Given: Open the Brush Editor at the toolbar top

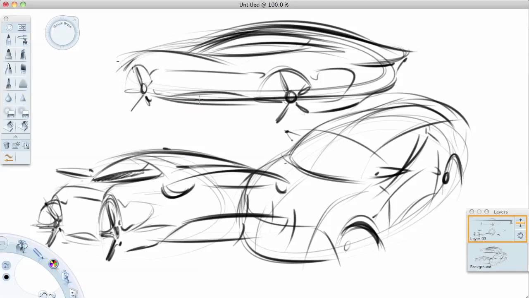Looking at the screenshot, I should click(x=22, y=27).
